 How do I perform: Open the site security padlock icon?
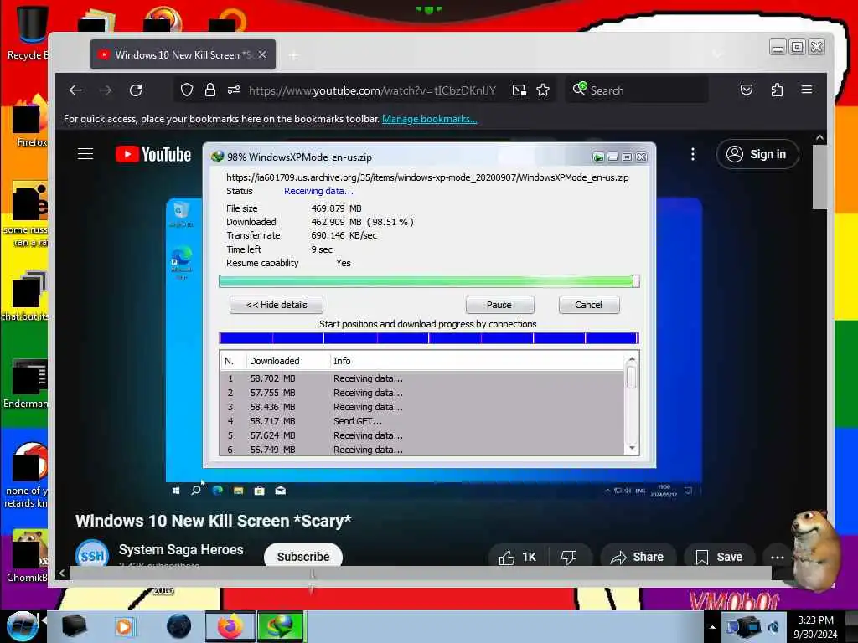[210, 90]
